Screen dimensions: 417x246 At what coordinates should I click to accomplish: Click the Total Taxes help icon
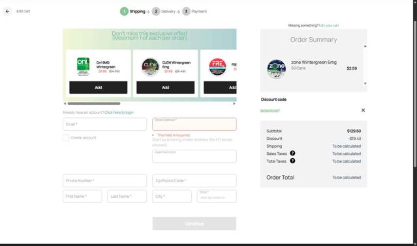click(x=292, y=161)
